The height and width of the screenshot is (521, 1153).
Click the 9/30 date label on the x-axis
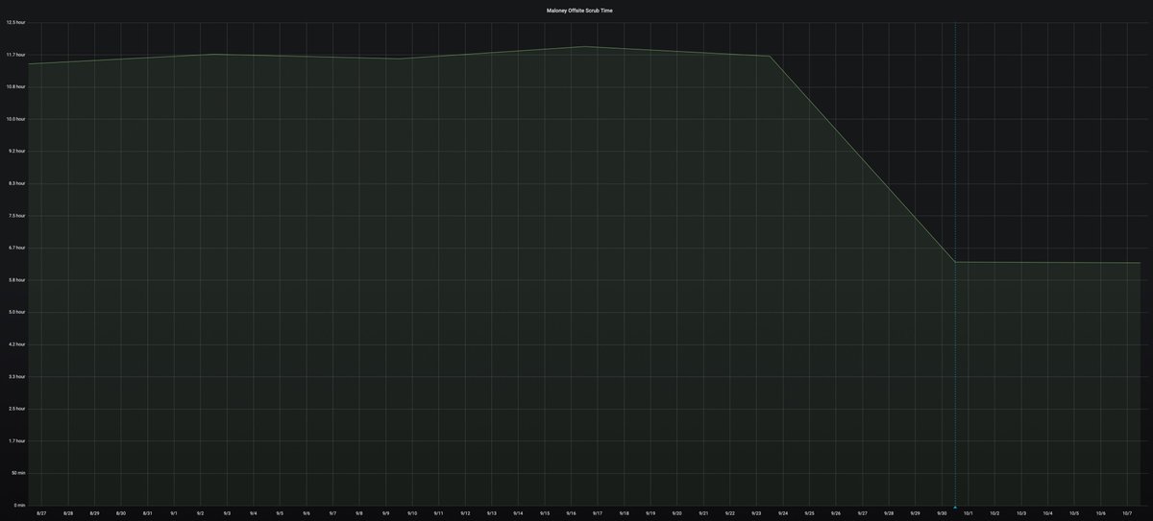click(942, 514)
